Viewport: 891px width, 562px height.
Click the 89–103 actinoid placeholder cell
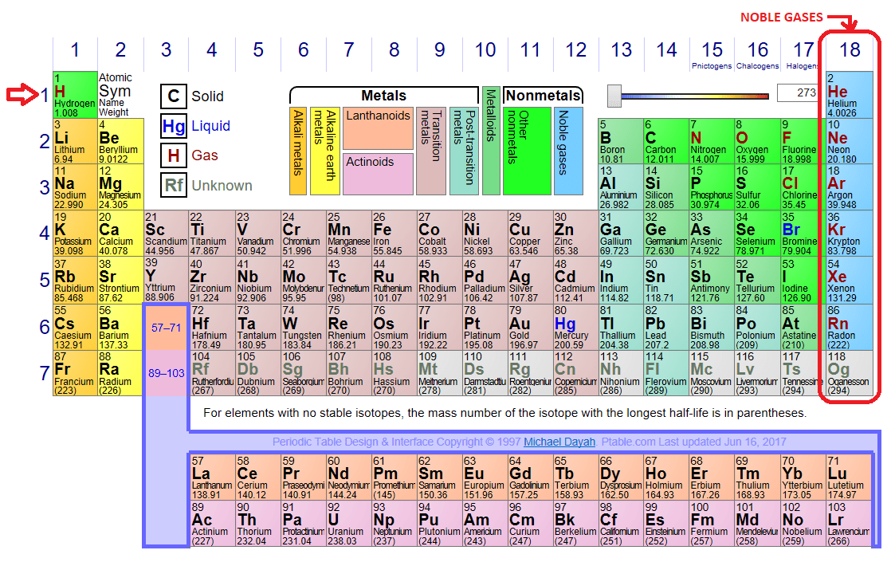tap(166, 373)
